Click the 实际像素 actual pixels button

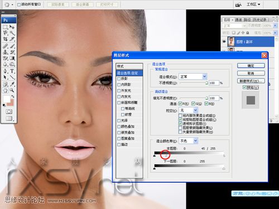coord(58,4)
